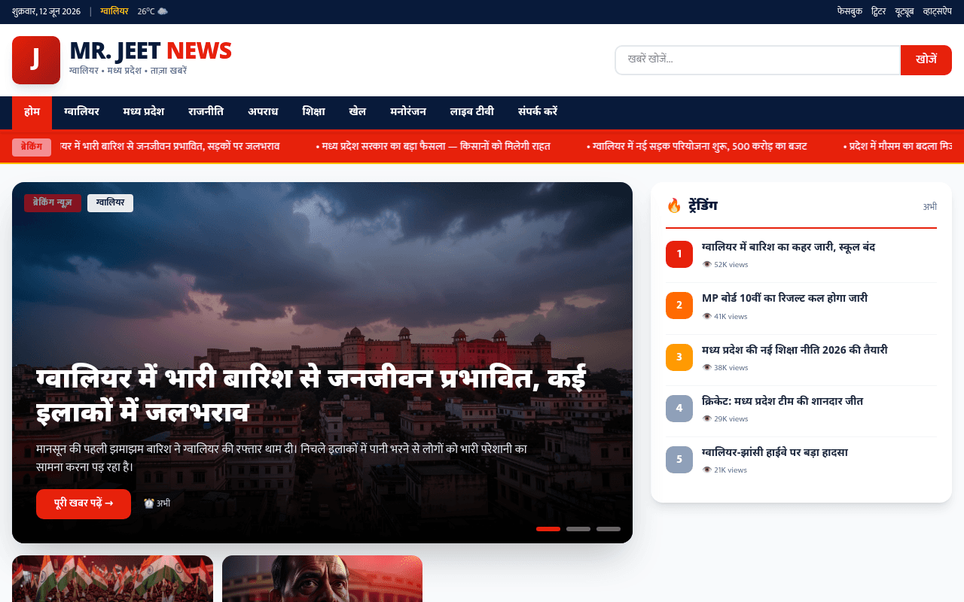Click trending rank badge number 5
This screenshot has height=602, width=964.
click(x=679, y=460)
